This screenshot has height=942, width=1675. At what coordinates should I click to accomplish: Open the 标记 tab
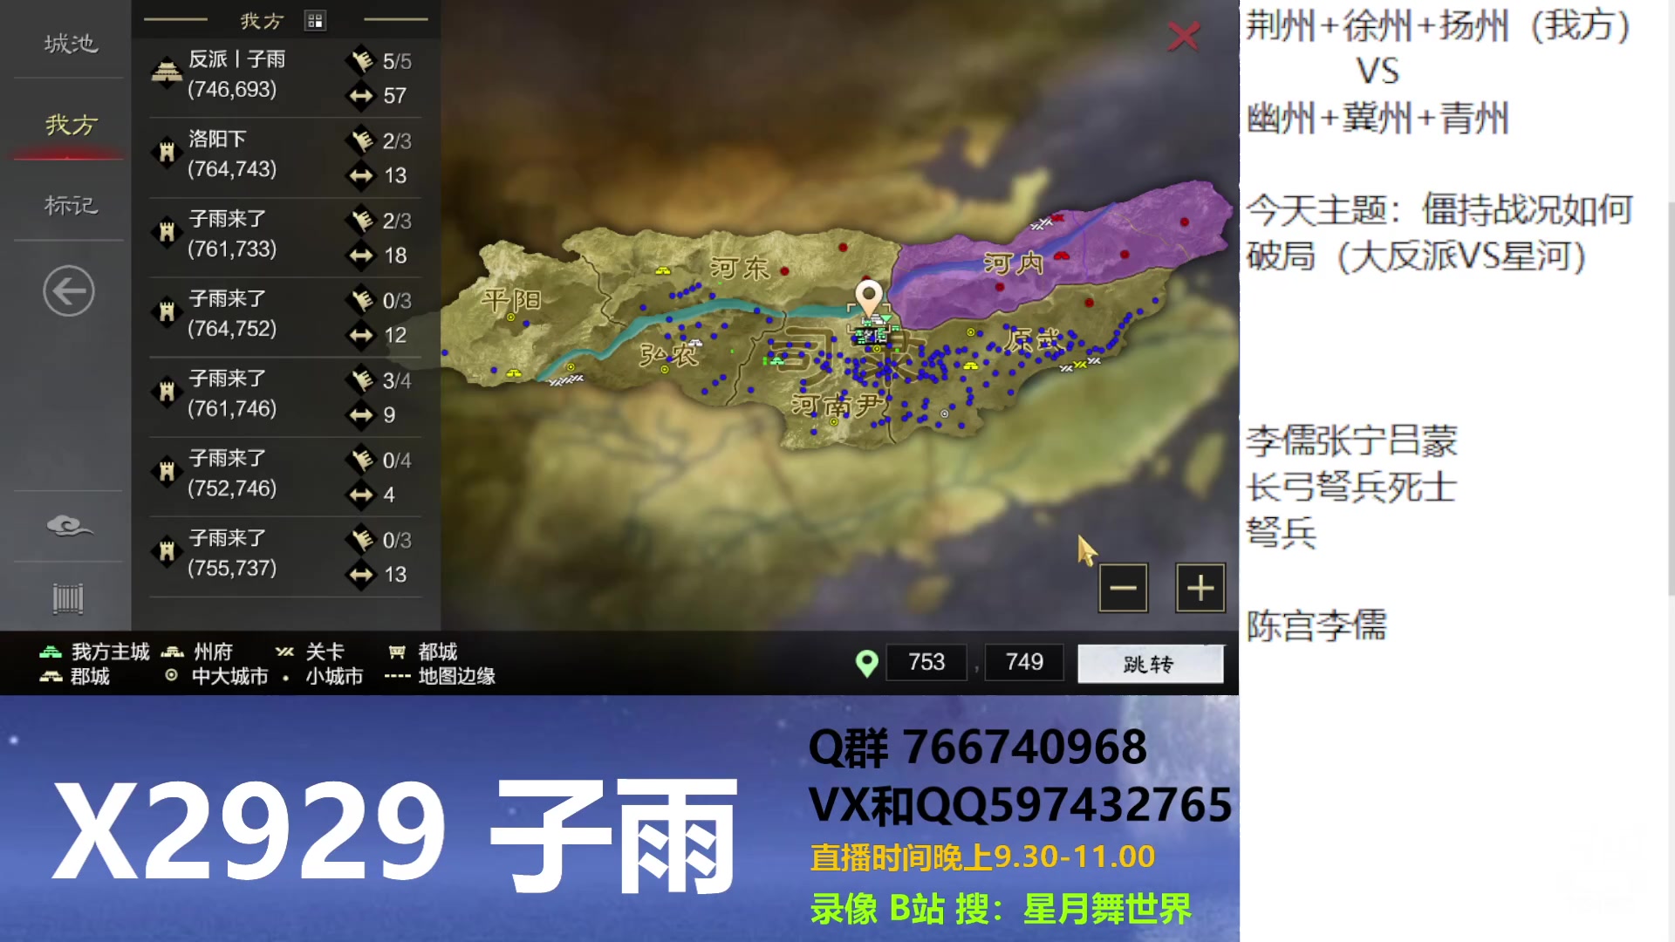[x=70, y=205]
